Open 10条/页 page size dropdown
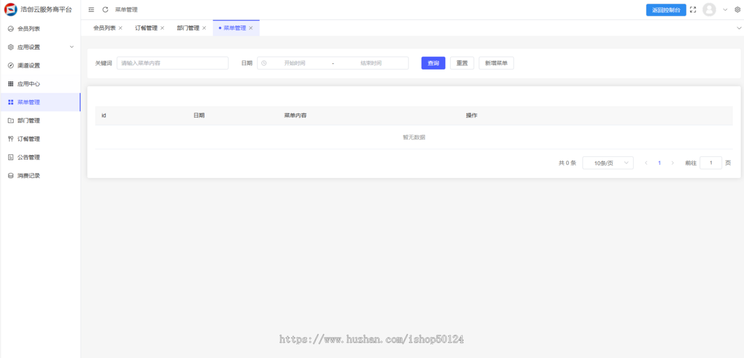The width and height of the screenshot is (744, 358). [x=608, y=163]
